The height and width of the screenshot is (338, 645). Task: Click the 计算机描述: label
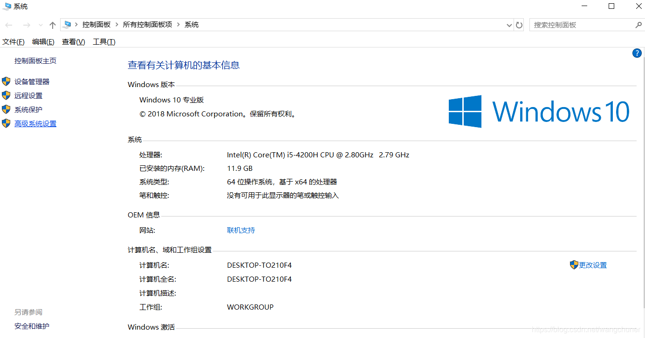pos(158,293)
